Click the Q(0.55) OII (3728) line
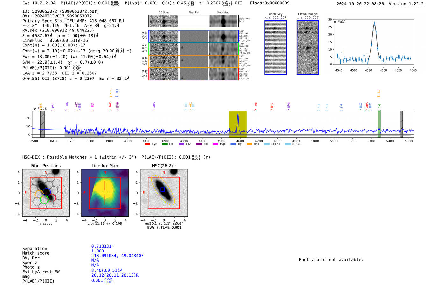This screenshot has width=446, height=303. 76,79
